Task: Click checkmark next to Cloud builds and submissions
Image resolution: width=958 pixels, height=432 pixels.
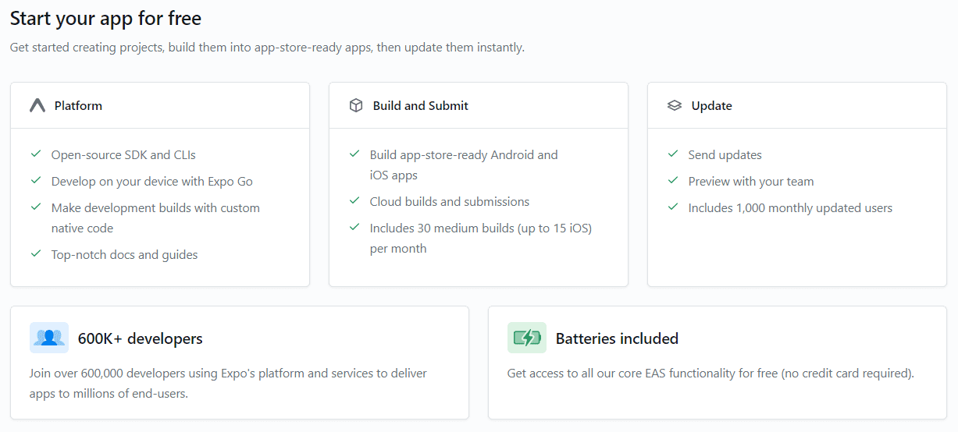Action: point(354,201)
